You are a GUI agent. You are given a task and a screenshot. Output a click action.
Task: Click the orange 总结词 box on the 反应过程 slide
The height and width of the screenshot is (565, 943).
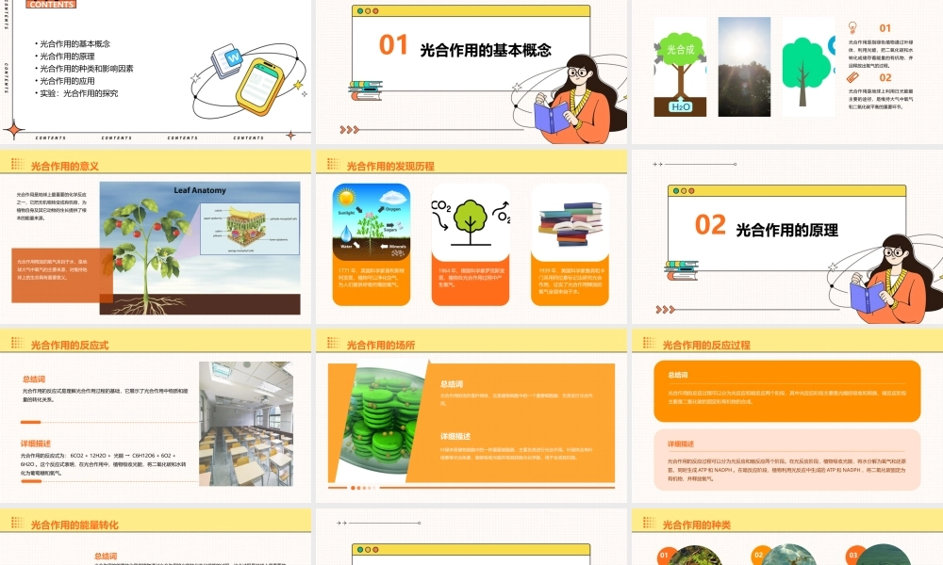pyautogui.click(x=787, y=391)
